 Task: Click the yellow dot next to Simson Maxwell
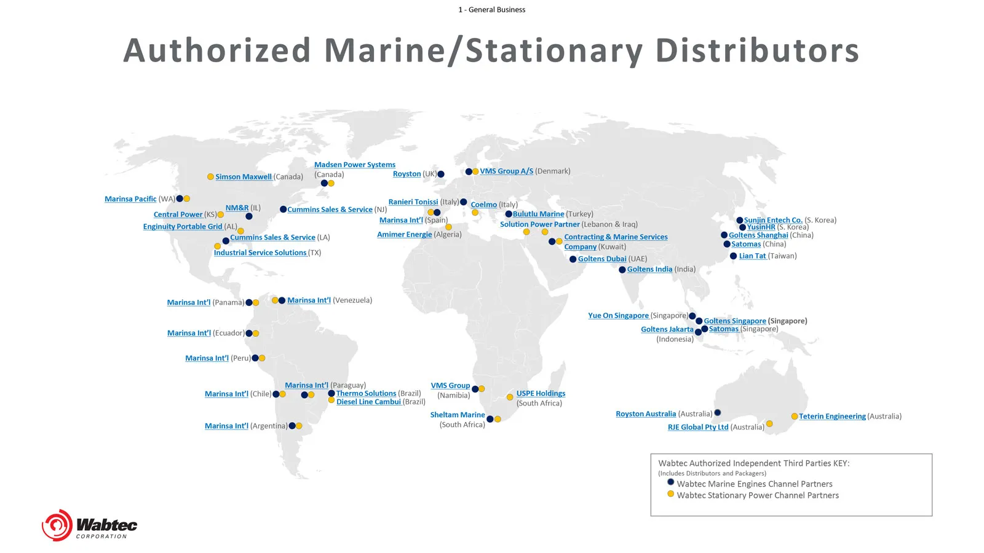pos(210,176)
